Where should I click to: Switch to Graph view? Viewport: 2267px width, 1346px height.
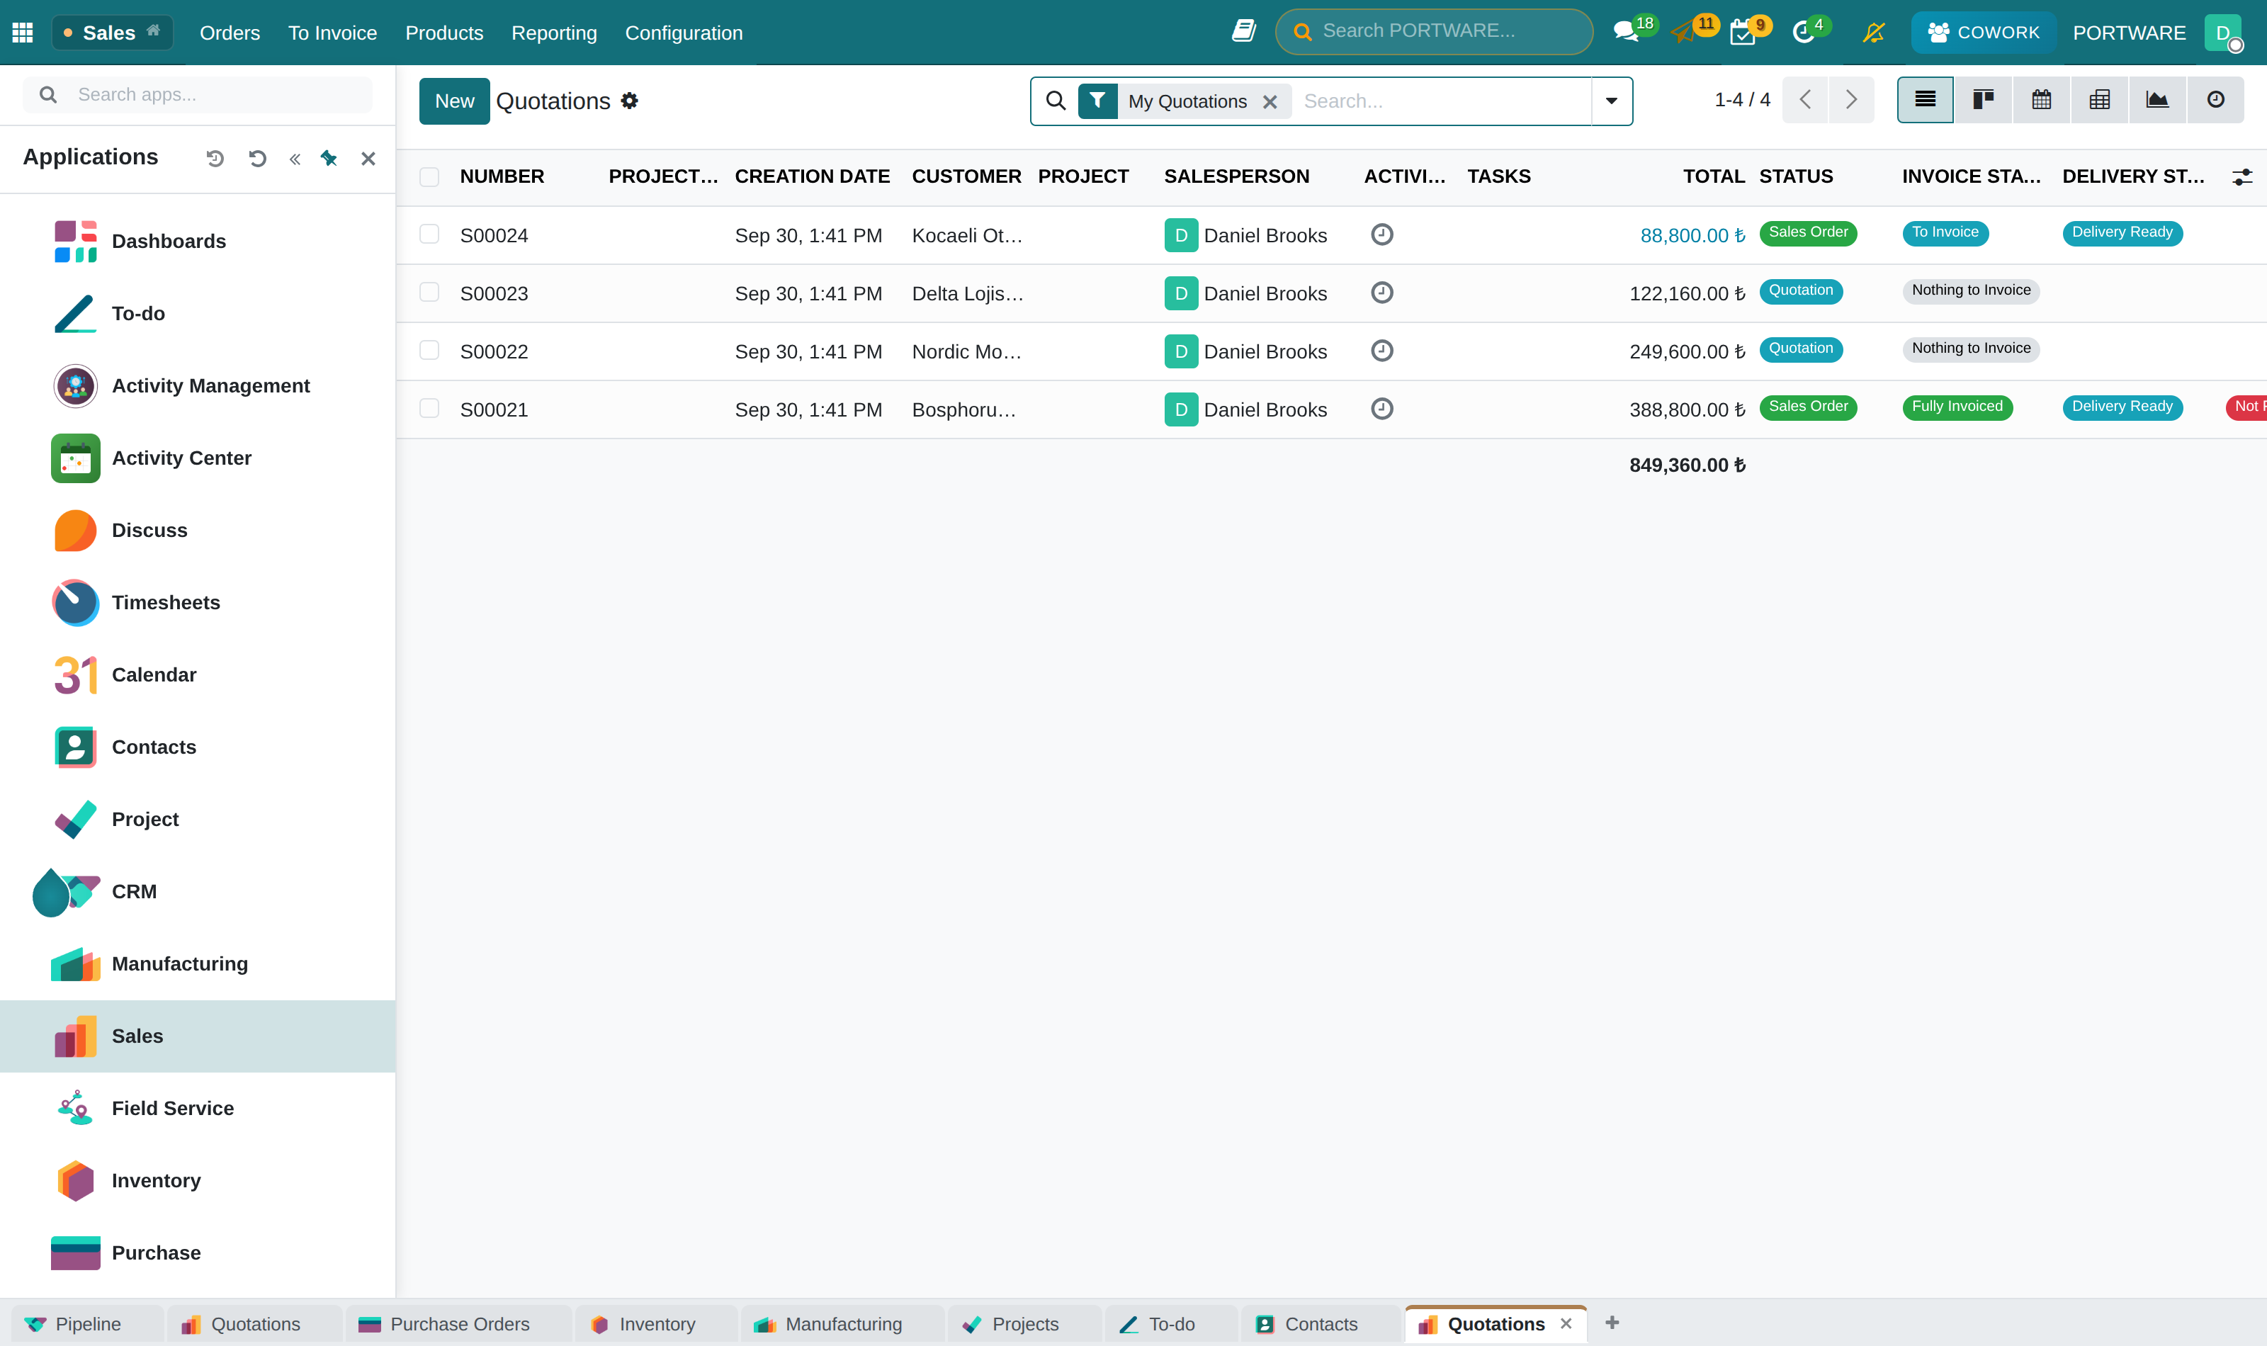(x=2157, y=100)
